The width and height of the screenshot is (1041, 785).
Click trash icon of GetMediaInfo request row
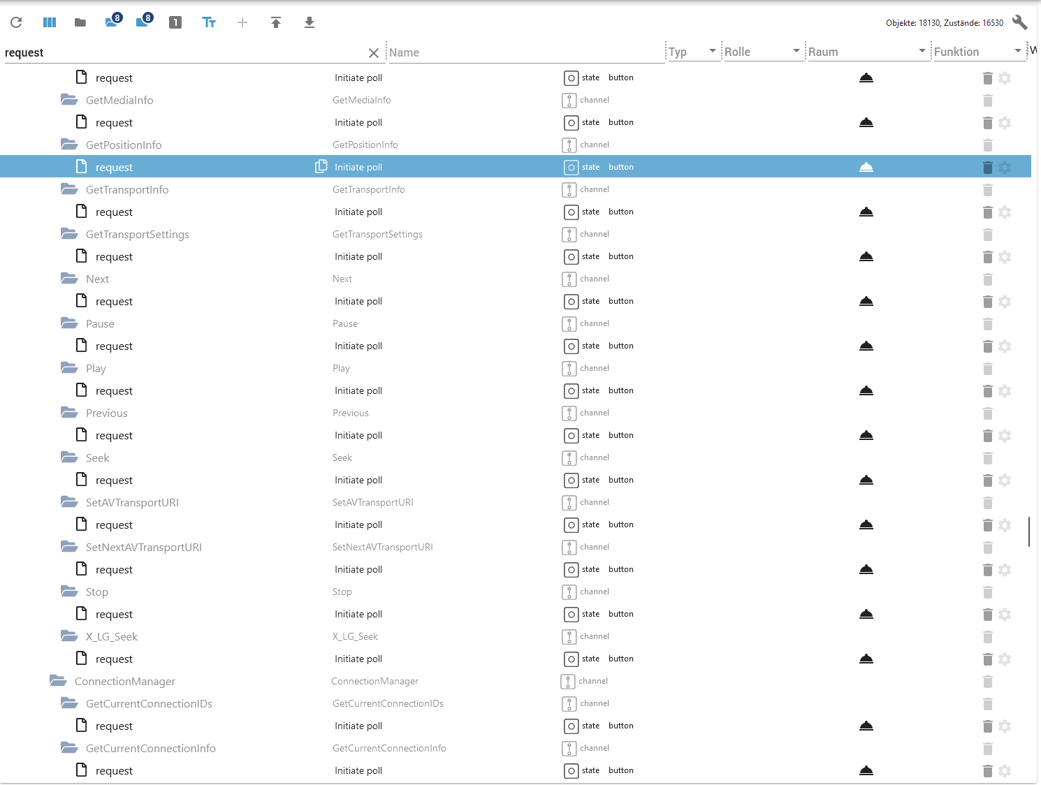pyautogui.click(x=988, y=122)
